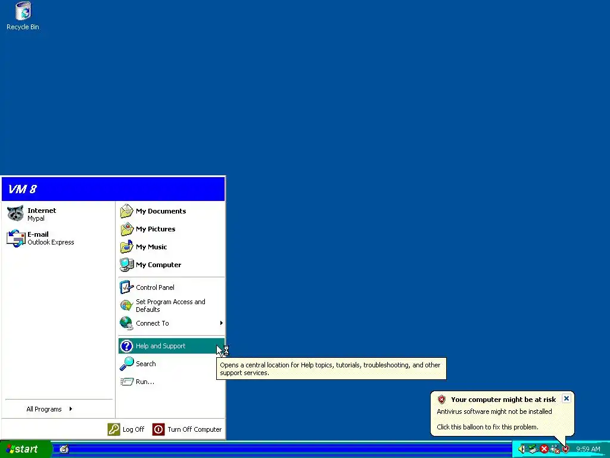Open Control Panel

coord(171,287)
